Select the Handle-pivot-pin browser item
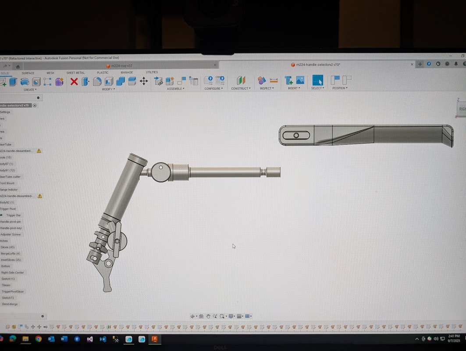Viewport: 466px width, 351px height. (11, 222)
